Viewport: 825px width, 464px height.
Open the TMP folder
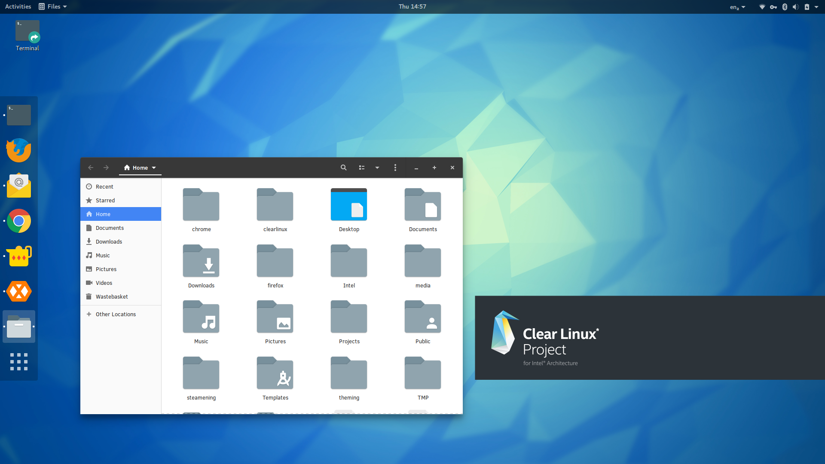click(423, 373)
